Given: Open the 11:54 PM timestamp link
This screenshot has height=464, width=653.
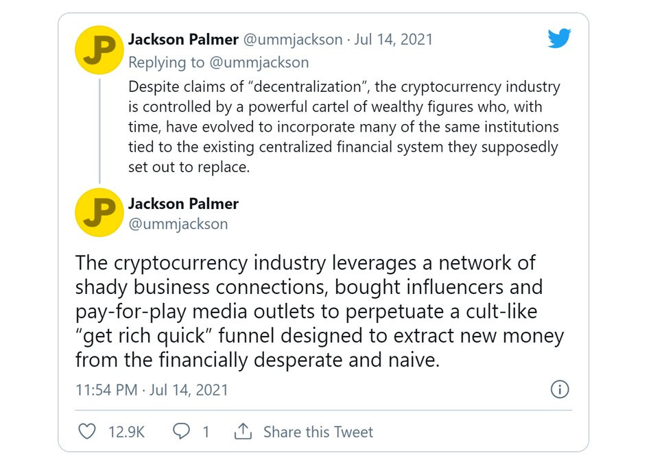Looking at the screenshot, I should pos(152,390).
